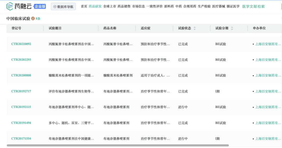
Task: Select I期 phase in CTR20192717 row
Action: 218,91
